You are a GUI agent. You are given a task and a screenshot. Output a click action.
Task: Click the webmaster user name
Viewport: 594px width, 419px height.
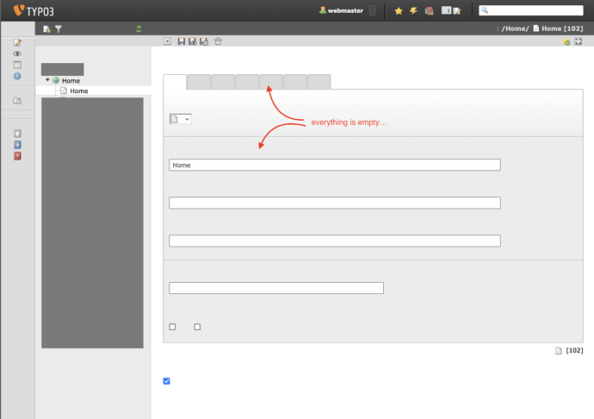[345, 10]
